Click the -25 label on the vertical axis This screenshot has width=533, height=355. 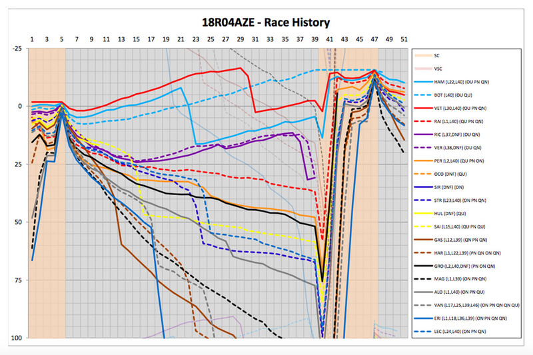pyautogui.click(x=17, y=49)
